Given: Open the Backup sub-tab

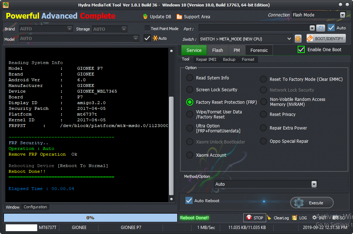Looking at the screenshot, I should click(229, 59).
